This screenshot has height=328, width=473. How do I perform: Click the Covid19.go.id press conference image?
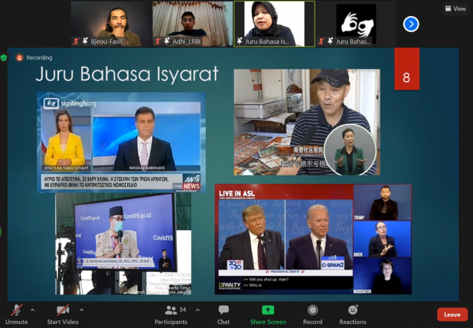click(123, 244)
